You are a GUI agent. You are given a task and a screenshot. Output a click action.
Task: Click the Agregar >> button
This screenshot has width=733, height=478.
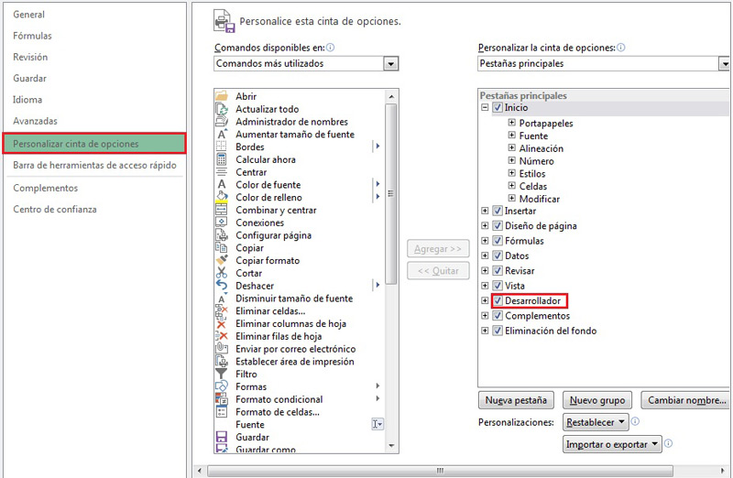[438, 249]
